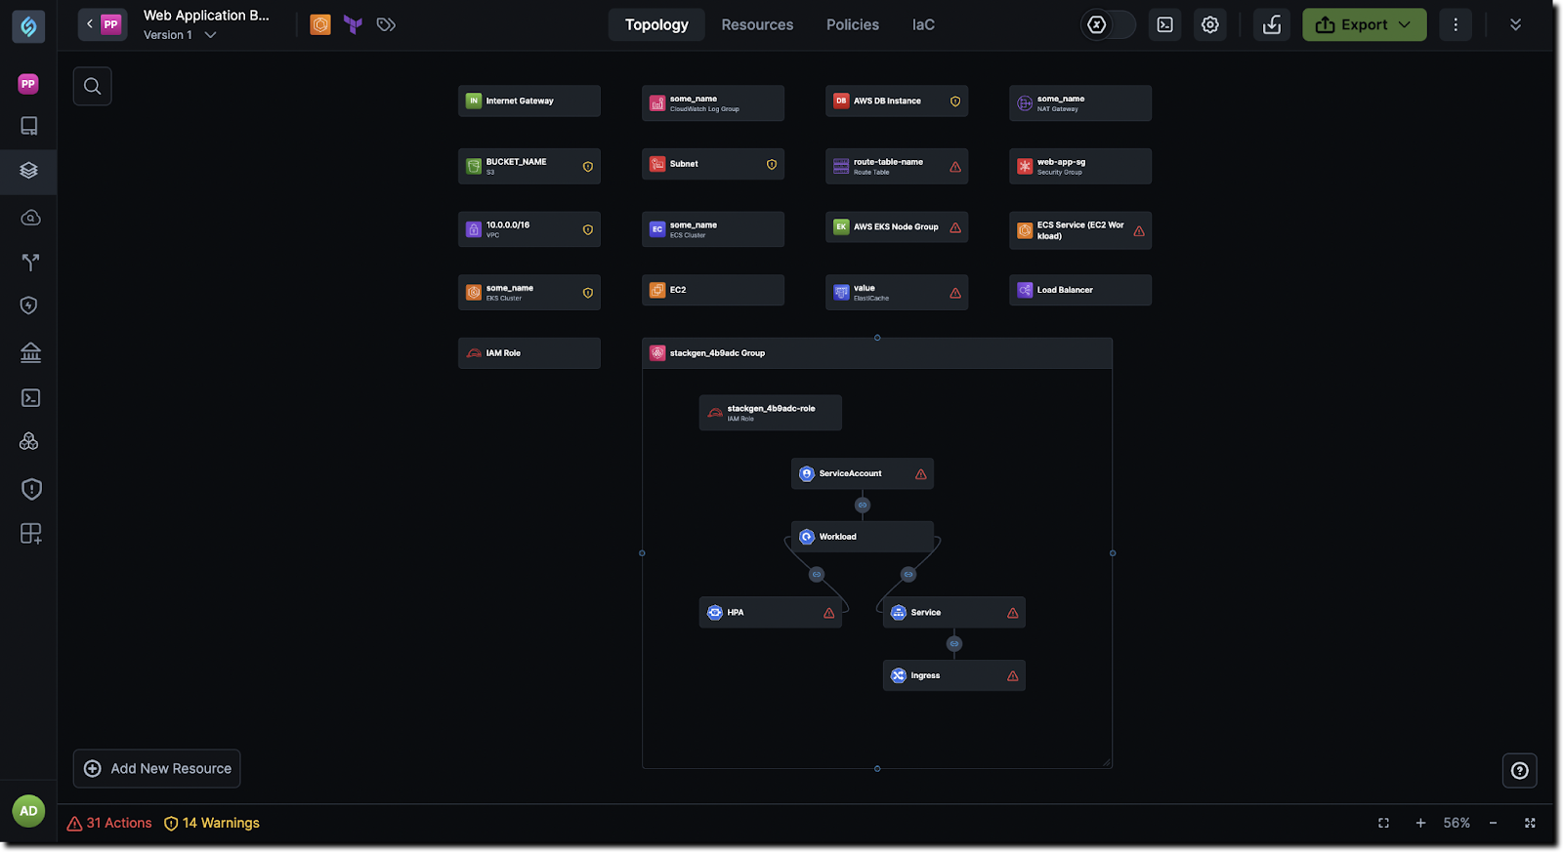Open the 31 Actions link

(x=109, y=823)
